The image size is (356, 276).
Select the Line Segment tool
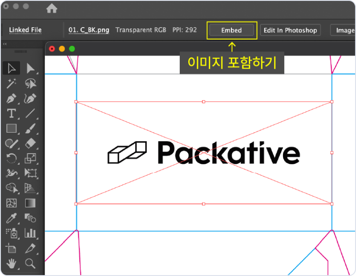pyautogui.click(x=30, y=113)
